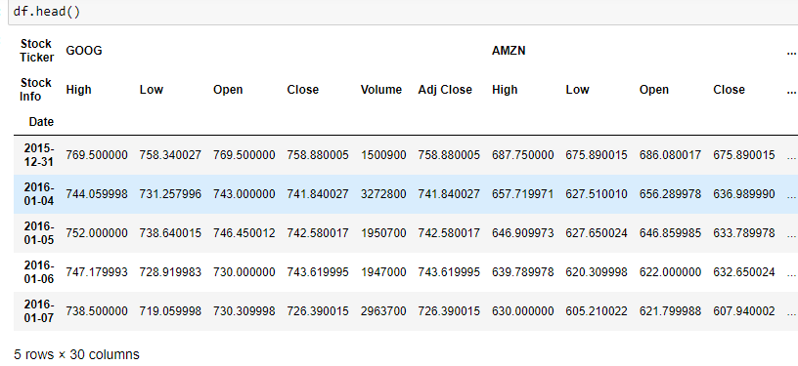The width and height of the screenshot is (798, 366).
Task: Click the '5 rows × 30 columns' summary text
Action: [x=76, y=354]
